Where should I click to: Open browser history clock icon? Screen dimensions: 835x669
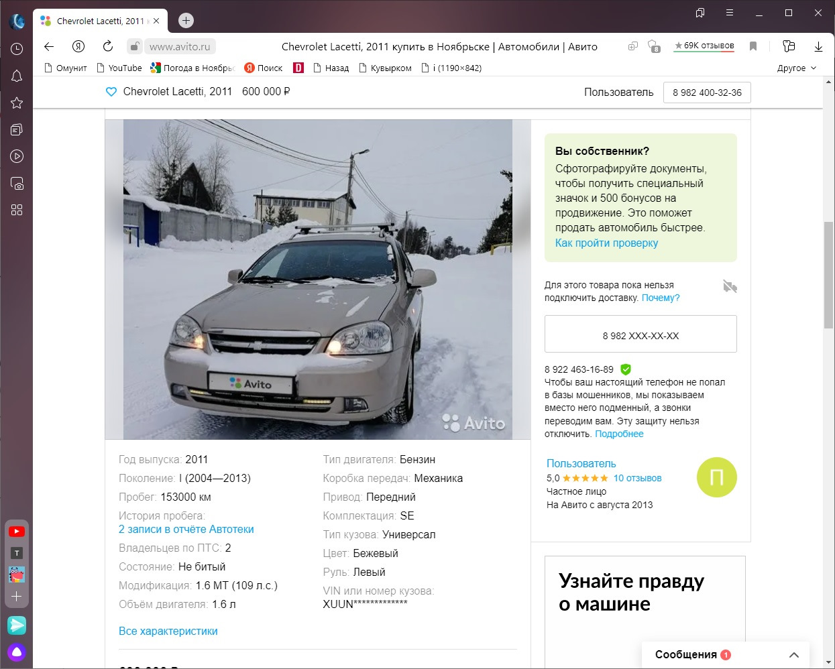(x=17, y=49)
